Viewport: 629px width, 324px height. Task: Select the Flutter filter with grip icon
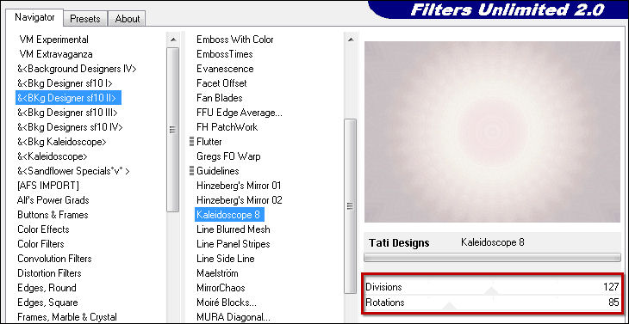coord(205,142)
